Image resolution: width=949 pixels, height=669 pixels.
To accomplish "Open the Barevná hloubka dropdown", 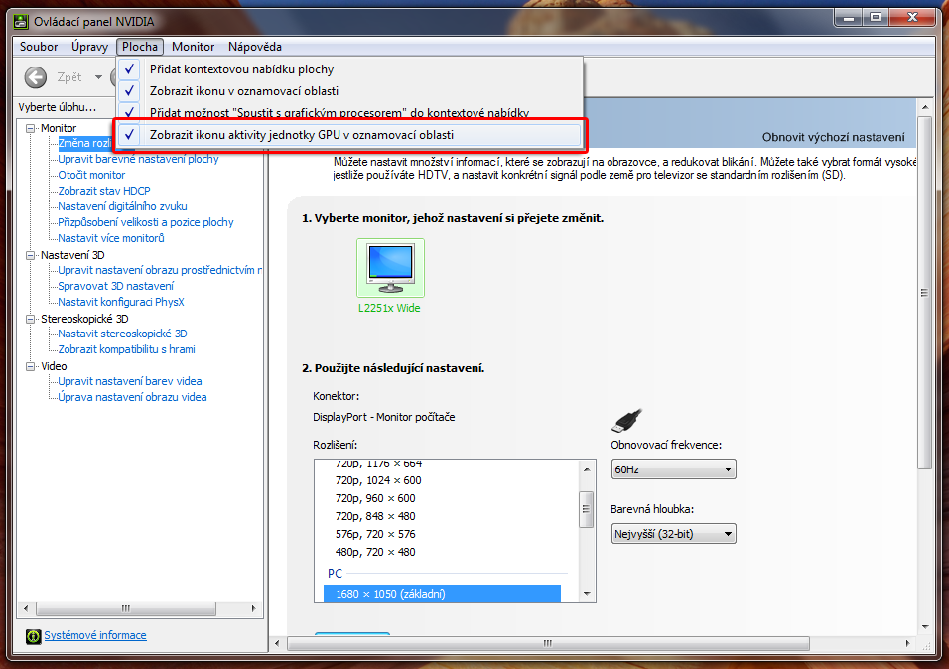I will point(673,535).
